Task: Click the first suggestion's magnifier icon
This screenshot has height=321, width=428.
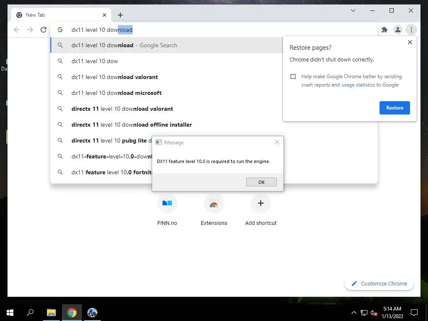Action: (60, 45)
